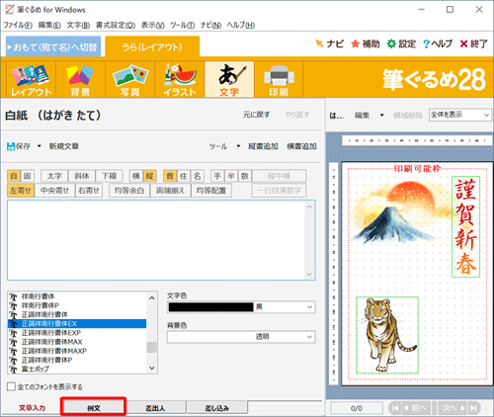494x417 pixels.
Task: Open the 背景 background tool
Action: click(x=80, y=79)
